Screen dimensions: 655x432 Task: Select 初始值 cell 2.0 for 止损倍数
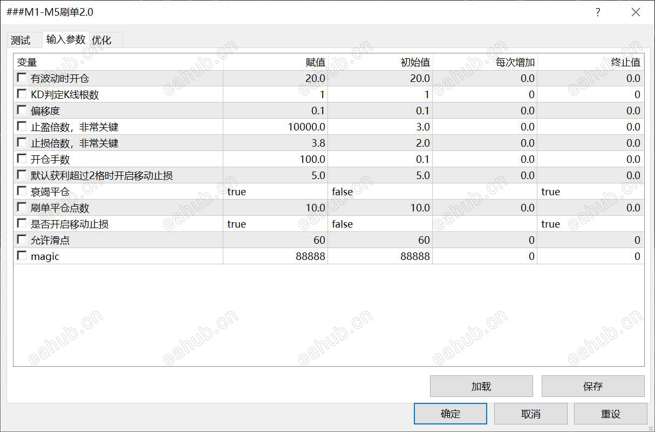380,143
